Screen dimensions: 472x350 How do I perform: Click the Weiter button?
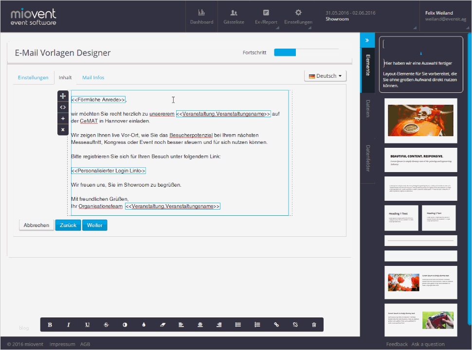point(94,225)
